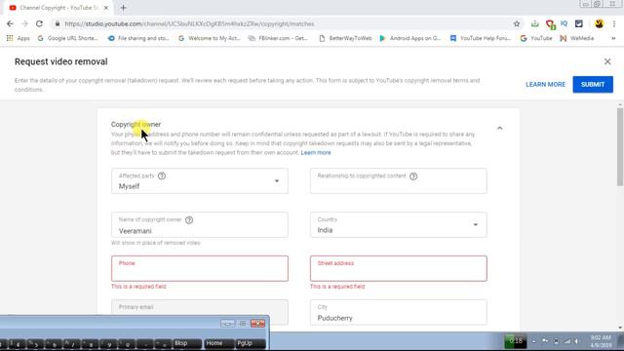This screenshot has width=624, height=351.
Task: Click the blue SUBMIT button
Action: [x=593, y=85]
